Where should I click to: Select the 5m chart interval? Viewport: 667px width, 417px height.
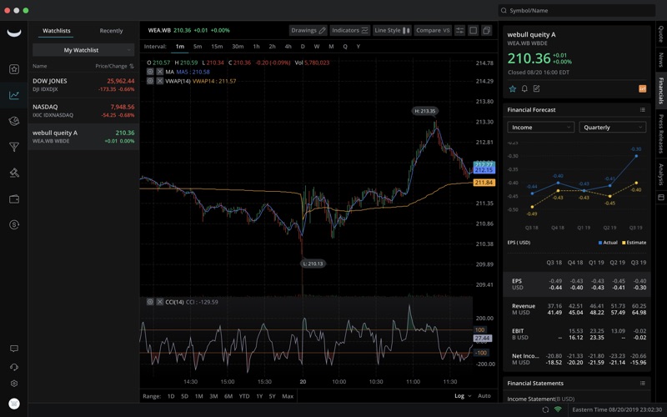click(x=198, y=47)
